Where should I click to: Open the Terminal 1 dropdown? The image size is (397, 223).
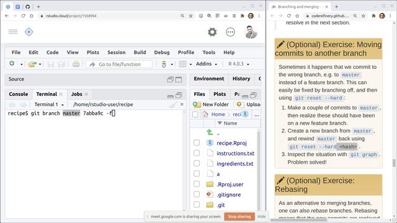coord(49,105)
